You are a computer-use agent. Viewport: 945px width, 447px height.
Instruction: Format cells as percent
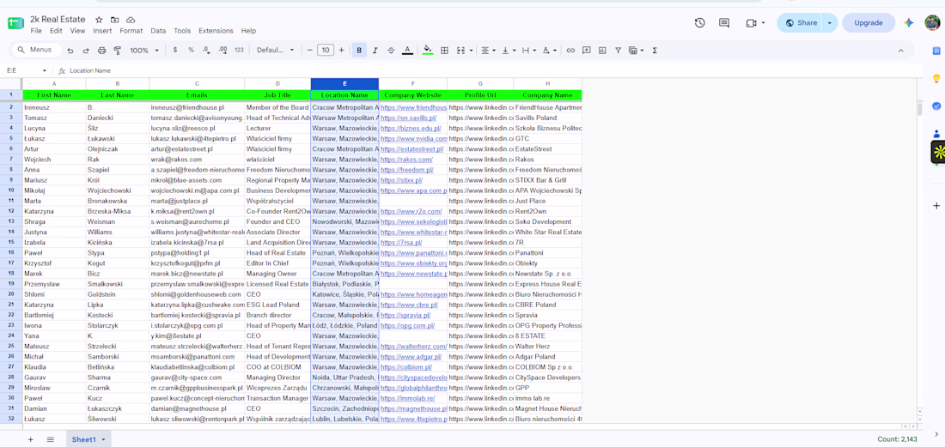[191, 51]
